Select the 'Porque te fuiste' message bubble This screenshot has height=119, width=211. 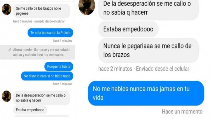tap(59, 66)
